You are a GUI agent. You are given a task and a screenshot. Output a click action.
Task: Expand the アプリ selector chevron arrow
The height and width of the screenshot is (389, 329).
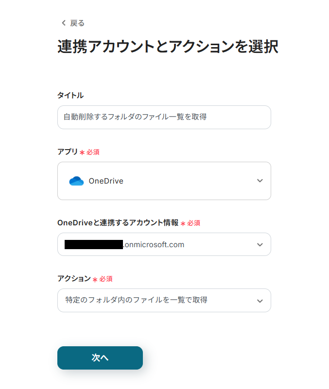260,181
